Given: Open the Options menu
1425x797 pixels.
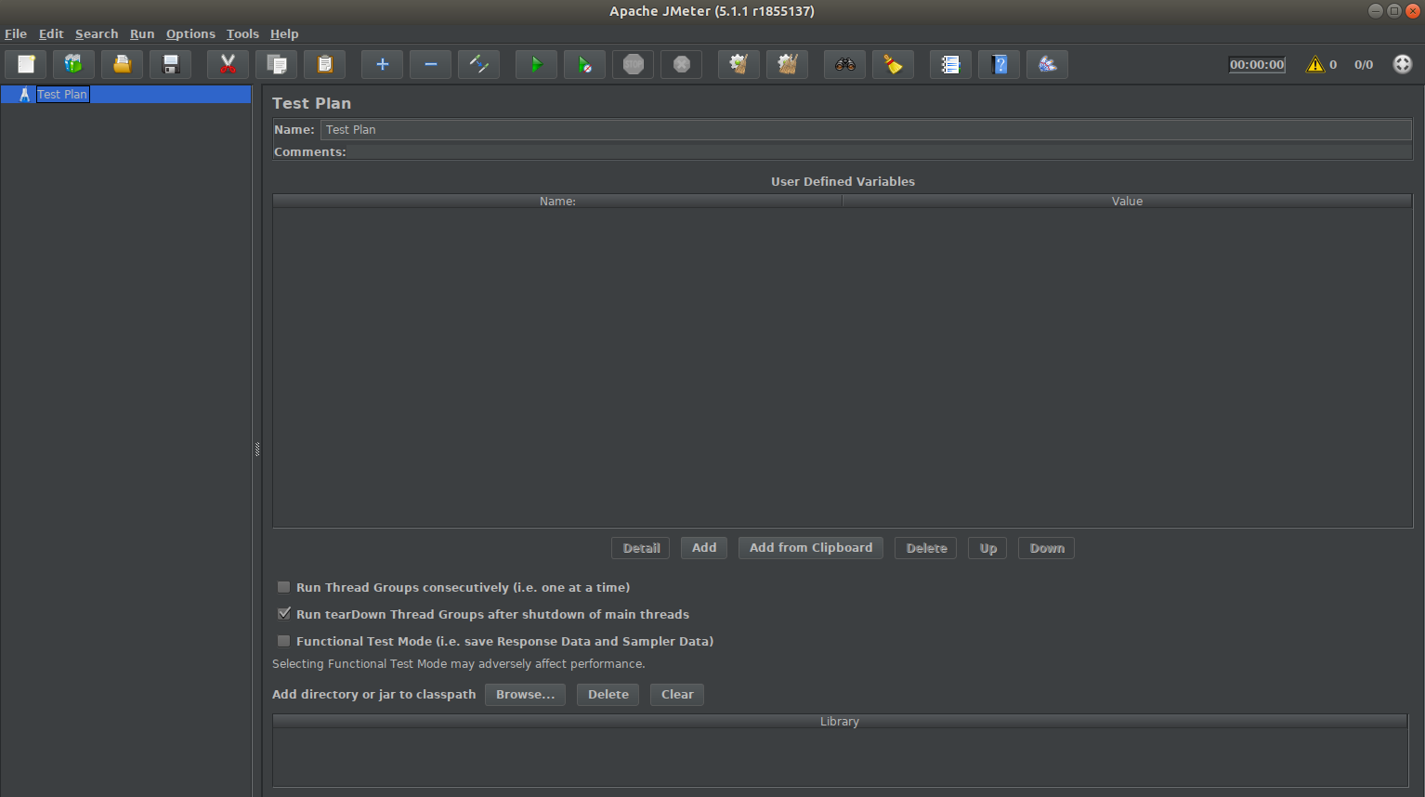Looking at the screenshot, I should pyautogui.click(x=190, y=33).
